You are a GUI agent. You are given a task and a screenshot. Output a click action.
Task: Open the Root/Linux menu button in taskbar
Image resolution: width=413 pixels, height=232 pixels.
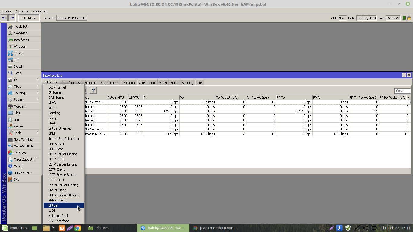point(15,228)
